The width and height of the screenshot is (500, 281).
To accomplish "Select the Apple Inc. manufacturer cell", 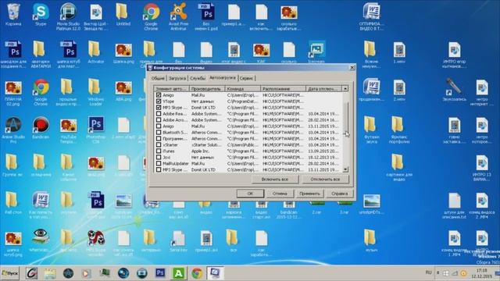I will pyautogui.click(x=200, y=151).
